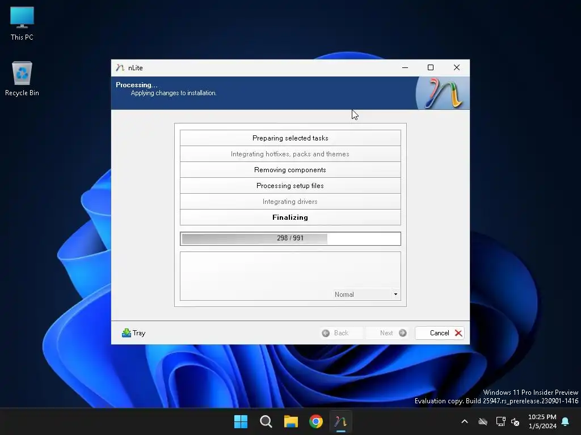This screenshot has width=581, height=435.
Task: Cancel the nLite processing
Action: tap(440, 333)
